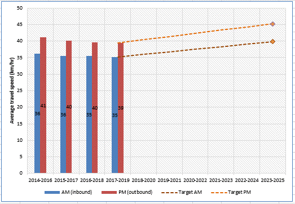Select the Target PM diamond marker at 2023-2025

[x=272, y=24]
